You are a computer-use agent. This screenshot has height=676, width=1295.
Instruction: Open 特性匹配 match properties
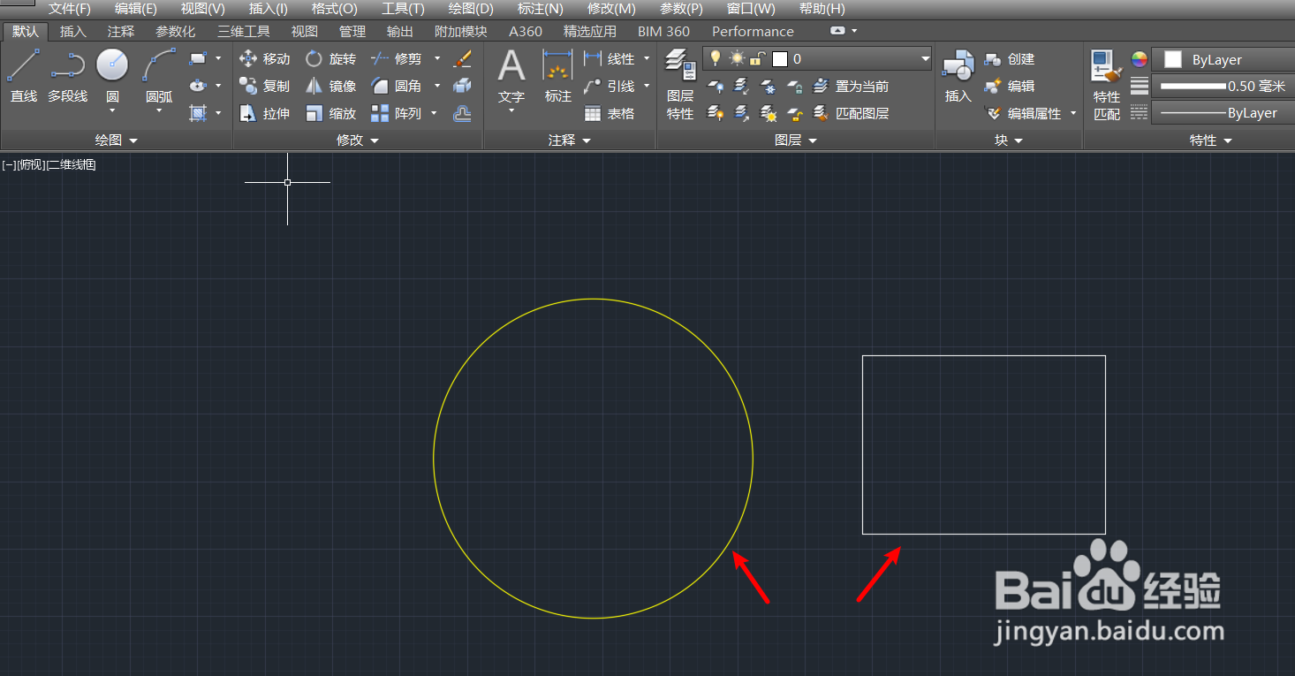click(1106, 85)
